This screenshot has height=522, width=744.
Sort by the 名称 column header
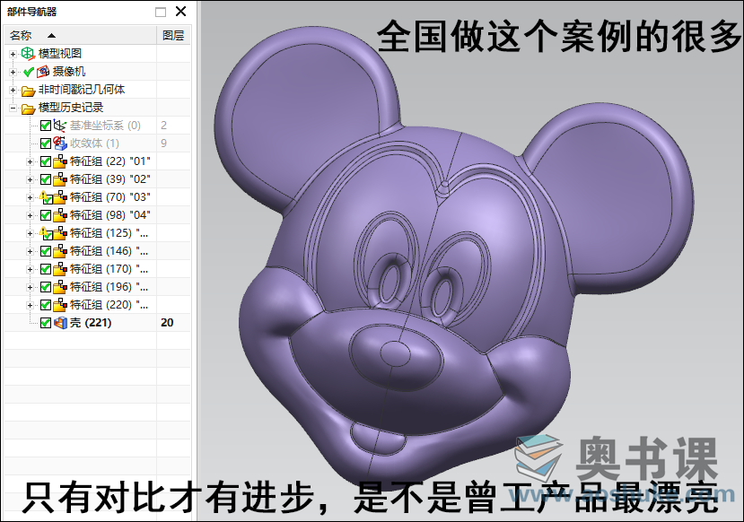point(80,36)
